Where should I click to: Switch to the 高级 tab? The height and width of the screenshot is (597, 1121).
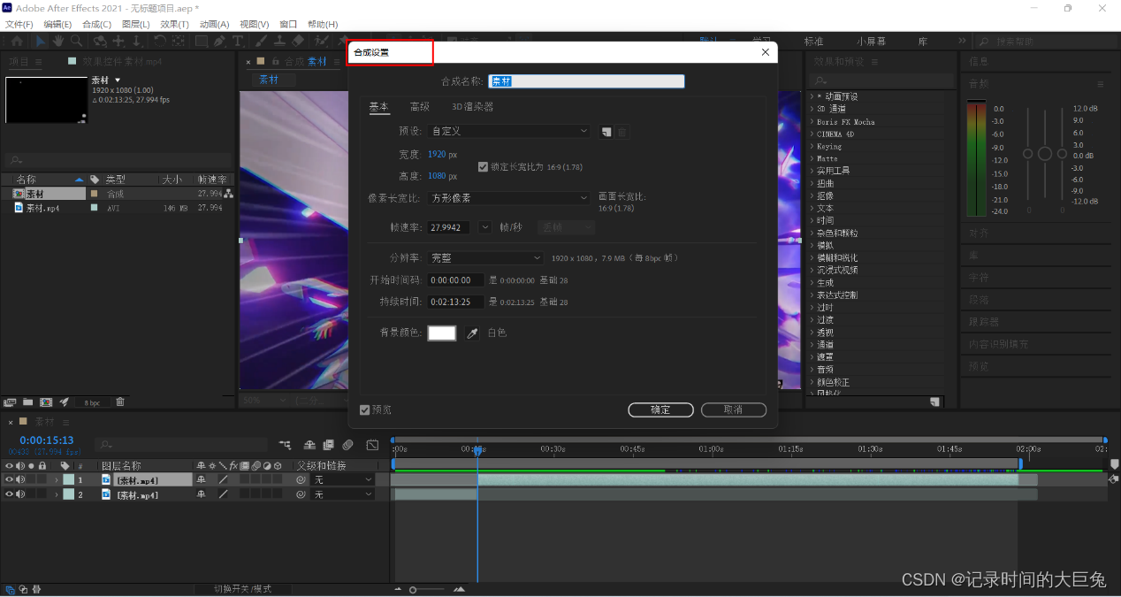tap(420, 107)
